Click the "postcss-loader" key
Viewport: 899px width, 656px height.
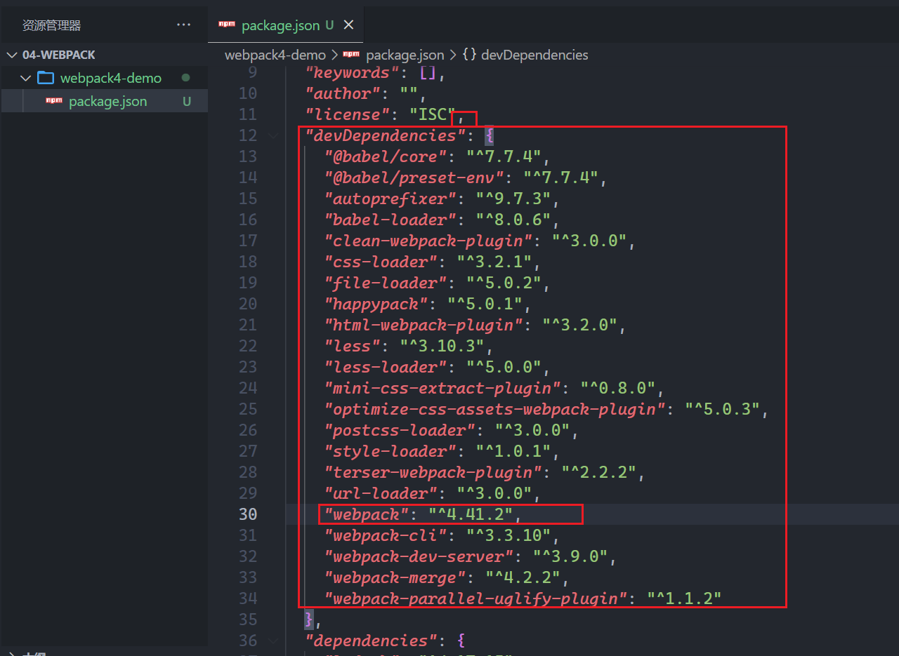(x=400, y=430)
